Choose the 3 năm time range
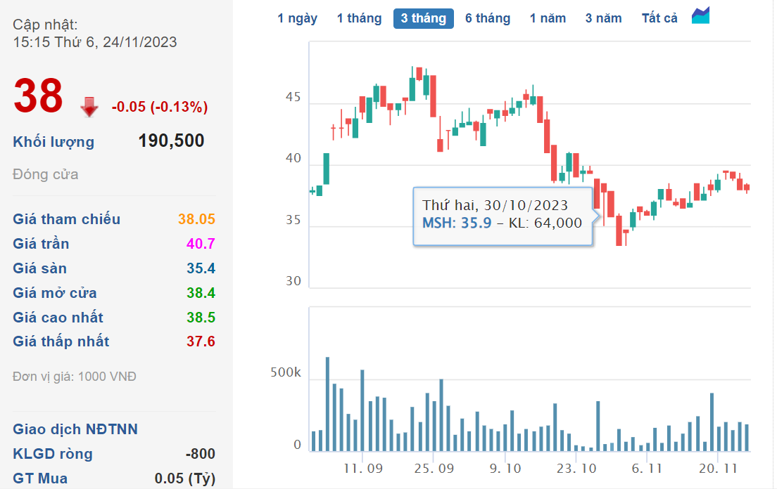The height and width of the screenshot is (489, 777). tap(603, 18)
